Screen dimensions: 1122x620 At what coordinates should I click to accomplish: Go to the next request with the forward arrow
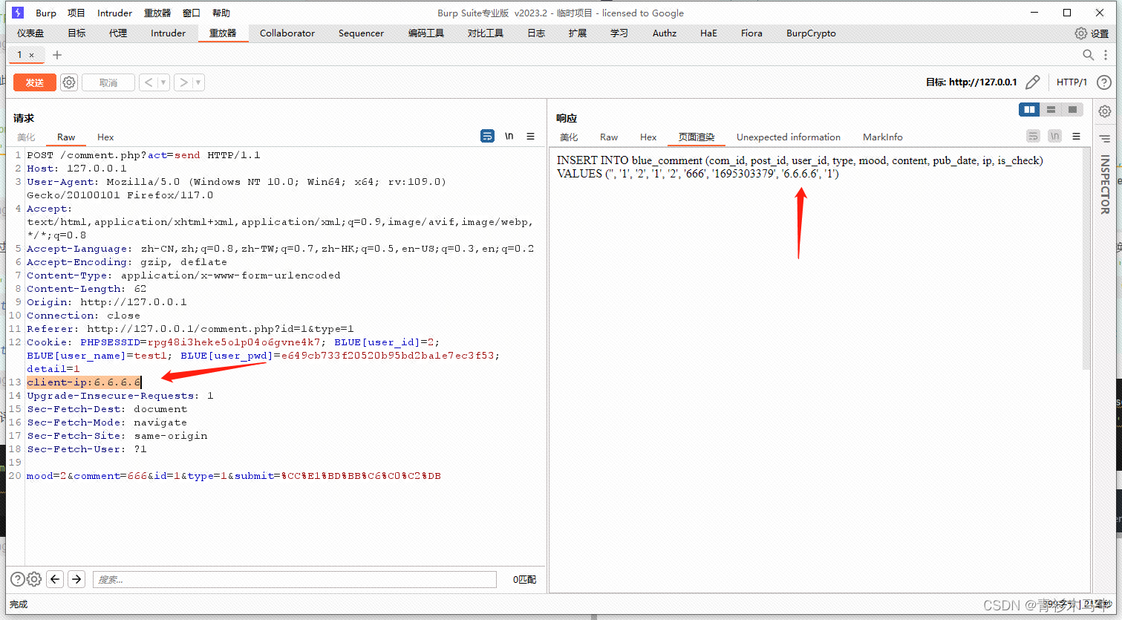pyautogui.click(x=183, y=82)
